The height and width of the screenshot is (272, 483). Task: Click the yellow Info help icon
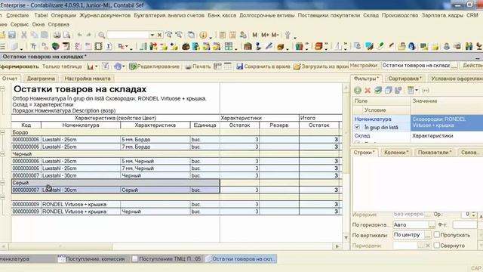coord(203,36)
